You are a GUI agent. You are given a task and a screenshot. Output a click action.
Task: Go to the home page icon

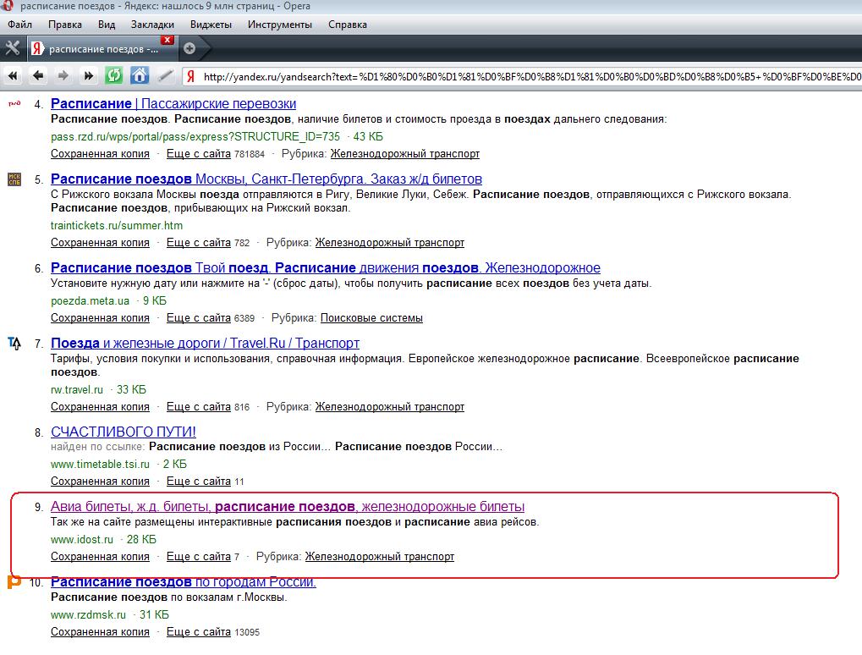(140, 75)
